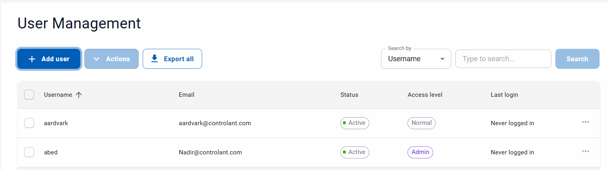Click the chevron icon in Actions button

(96, 59)
